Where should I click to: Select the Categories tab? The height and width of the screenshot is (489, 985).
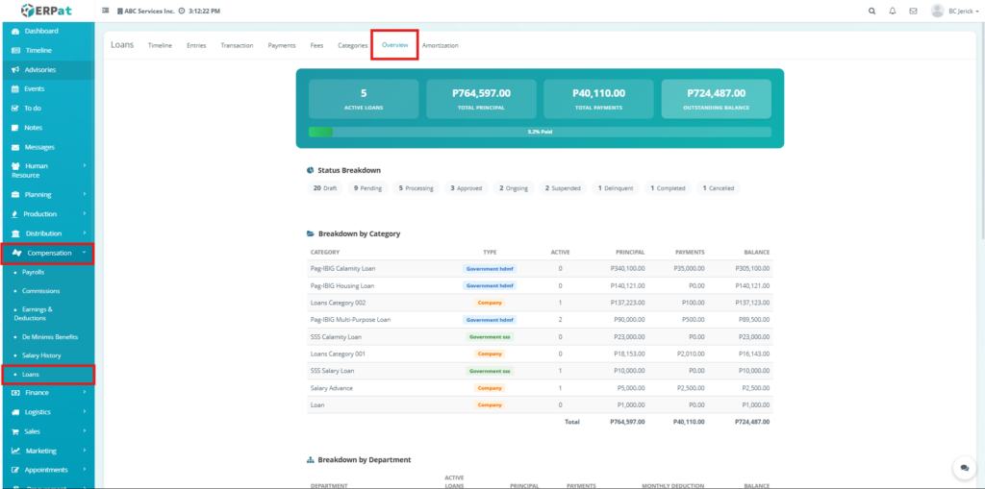[352, 45]
